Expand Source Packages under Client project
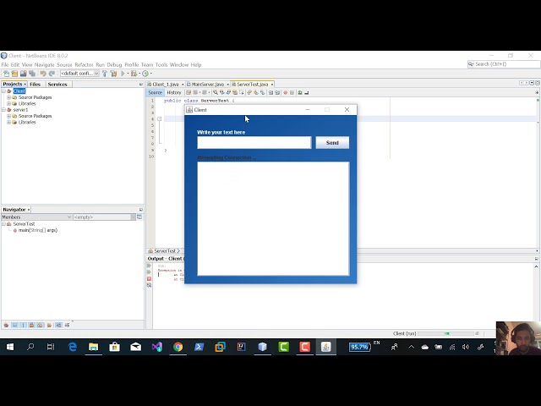541x406 pixels. click(x=9, y=97)
